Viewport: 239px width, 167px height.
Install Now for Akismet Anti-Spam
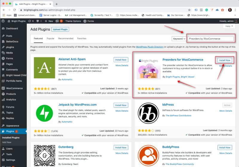121,60
